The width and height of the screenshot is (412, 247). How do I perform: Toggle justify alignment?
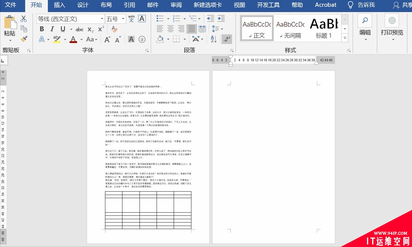pyautogui.click(x=192, y=29)
